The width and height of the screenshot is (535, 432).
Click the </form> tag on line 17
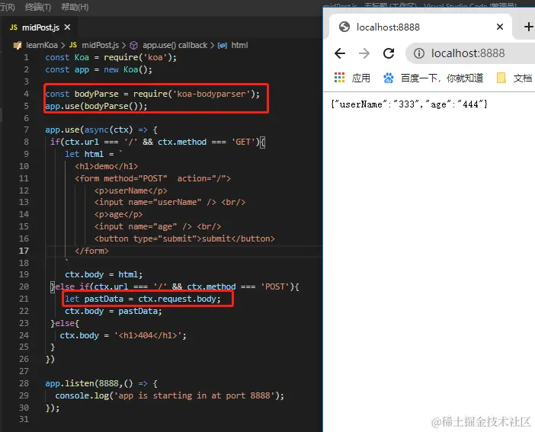click(91, 251)
